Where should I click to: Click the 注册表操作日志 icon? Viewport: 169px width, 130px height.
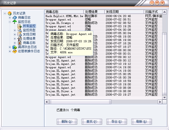(x=15, y=51)
